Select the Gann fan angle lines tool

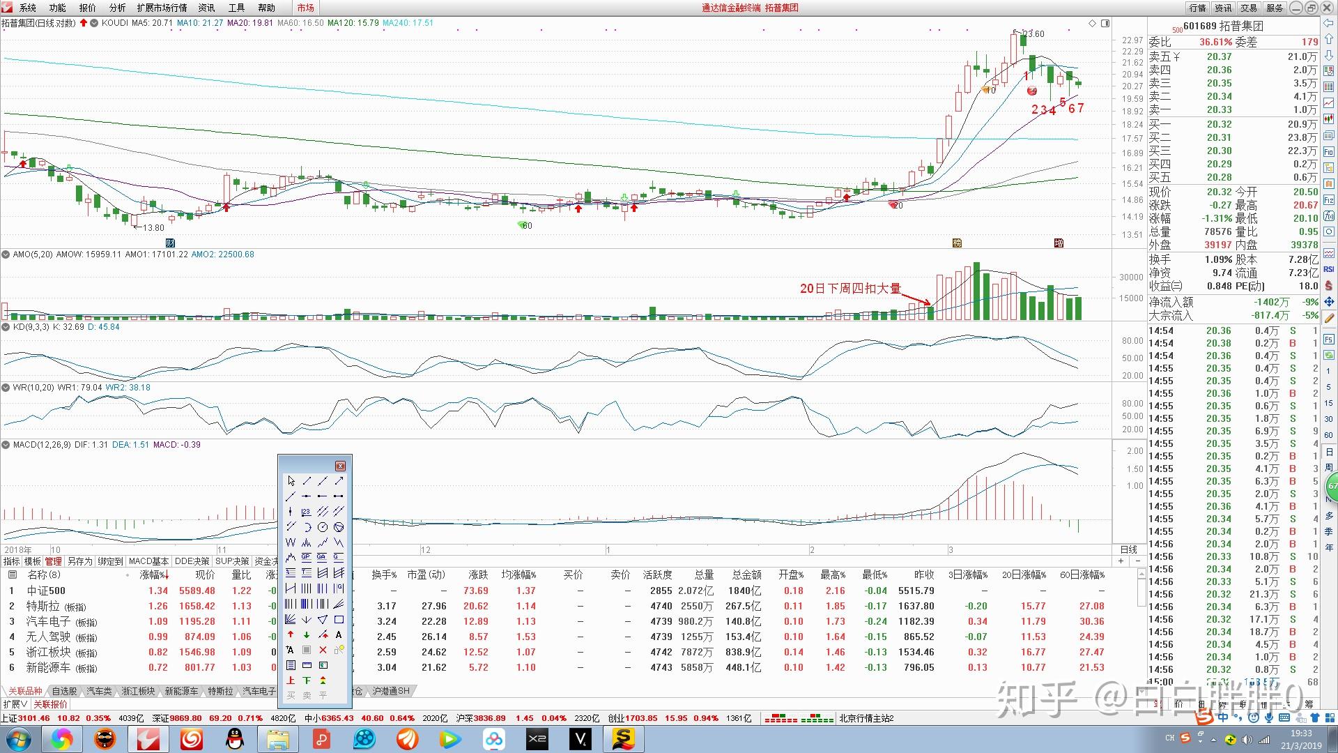(x=291, y=619)
